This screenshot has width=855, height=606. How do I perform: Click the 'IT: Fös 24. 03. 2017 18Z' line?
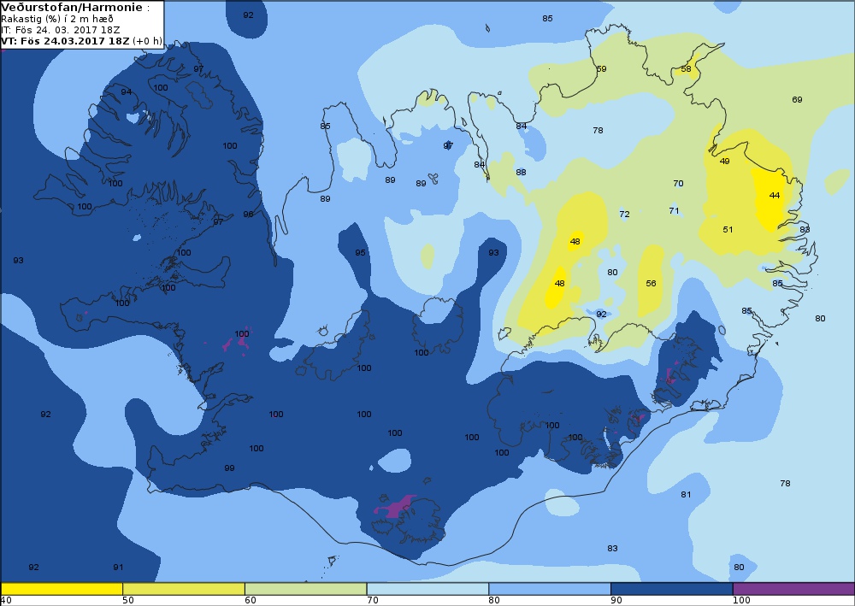(61, 30)
